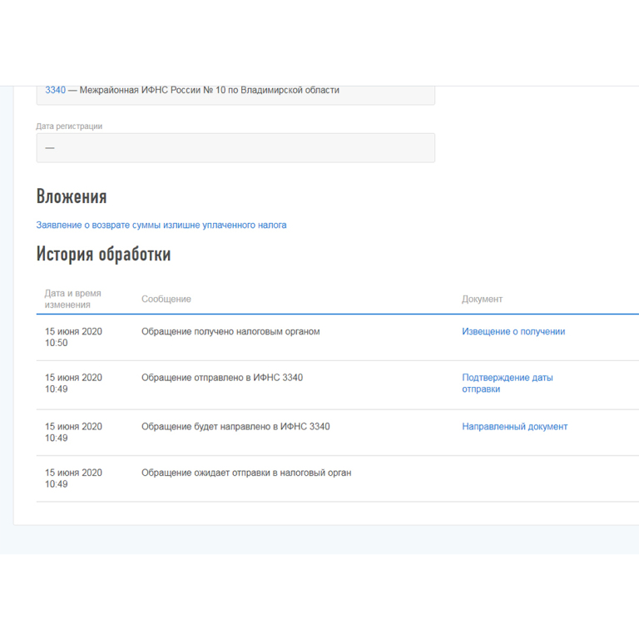Open the Извещение о получении document
Viewport: 639px width, 639px height.
click(x=513, y=331)
